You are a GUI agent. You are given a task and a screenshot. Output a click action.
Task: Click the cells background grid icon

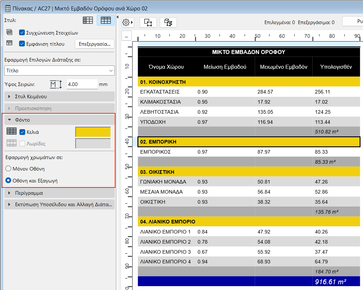[12, 132]
